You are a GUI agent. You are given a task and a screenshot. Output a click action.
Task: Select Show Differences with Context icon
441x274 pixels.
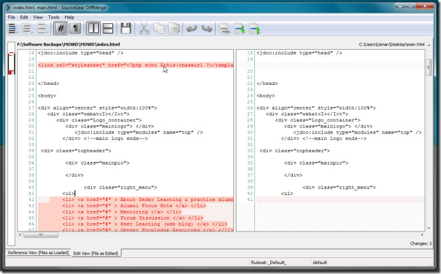pos(42,29)
